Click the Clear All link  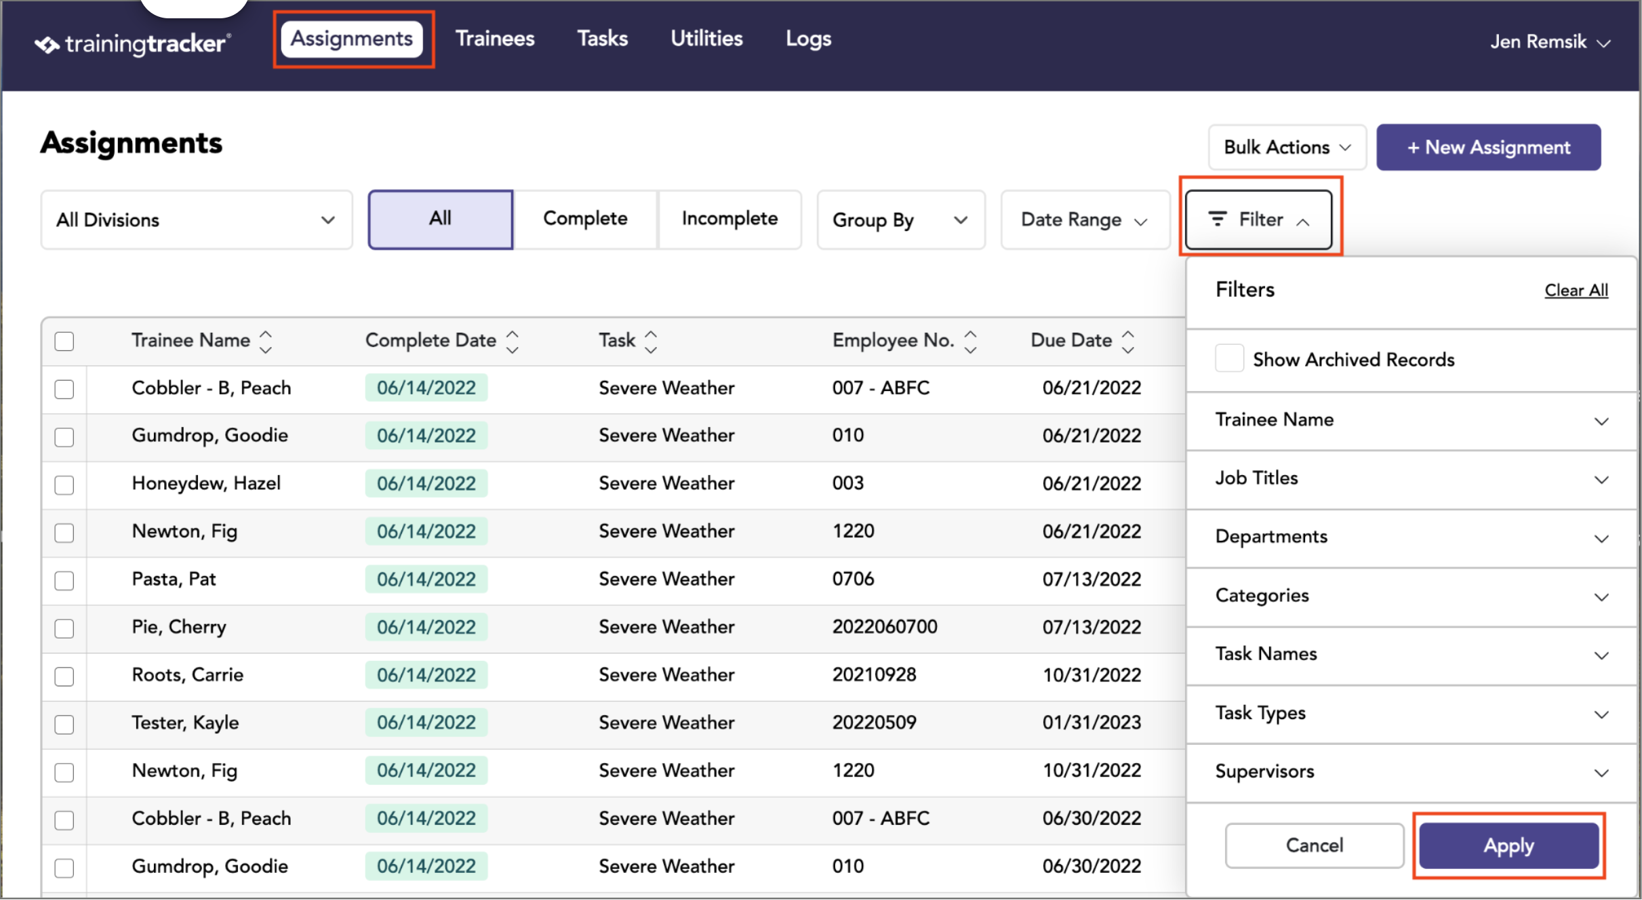click(1576, 290)
